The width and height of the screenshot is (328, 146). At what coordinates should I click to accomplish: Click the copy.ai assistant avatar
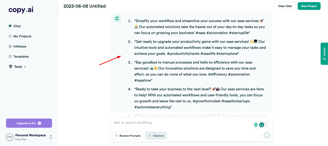[x=117, y=19]
